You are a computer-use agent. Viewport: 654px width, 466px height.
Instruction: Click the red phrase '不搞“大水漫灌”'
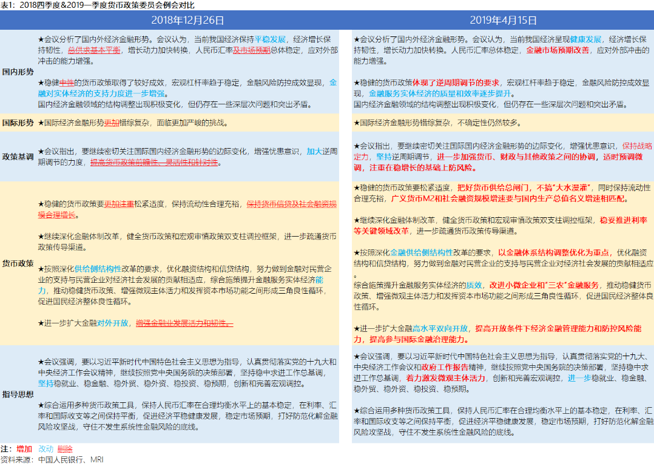click(x=564, y=187)
